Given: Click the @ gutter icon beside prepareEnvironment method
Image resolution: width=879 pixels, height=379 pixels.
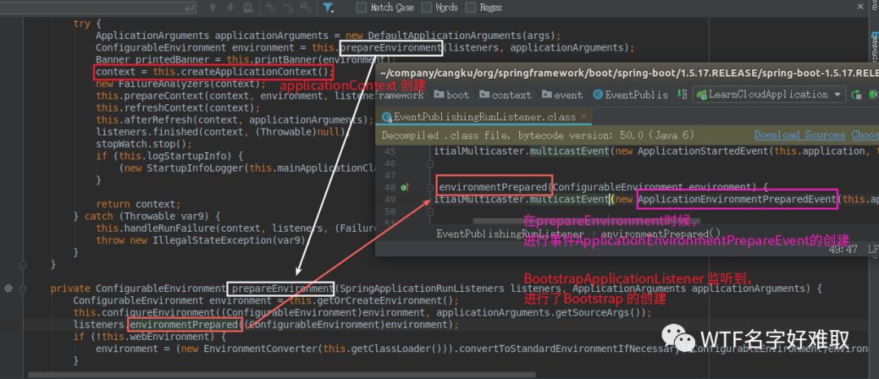Looking at the screenshot, I should (x=8, y=288).
